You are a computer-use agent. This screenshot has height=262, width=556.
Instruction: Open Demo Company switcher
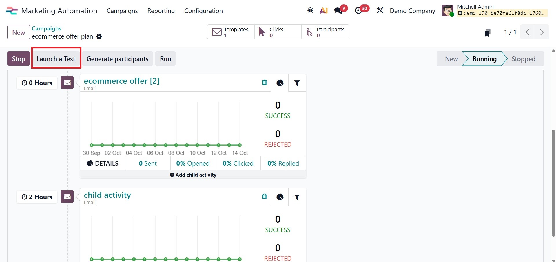point(412,11)
